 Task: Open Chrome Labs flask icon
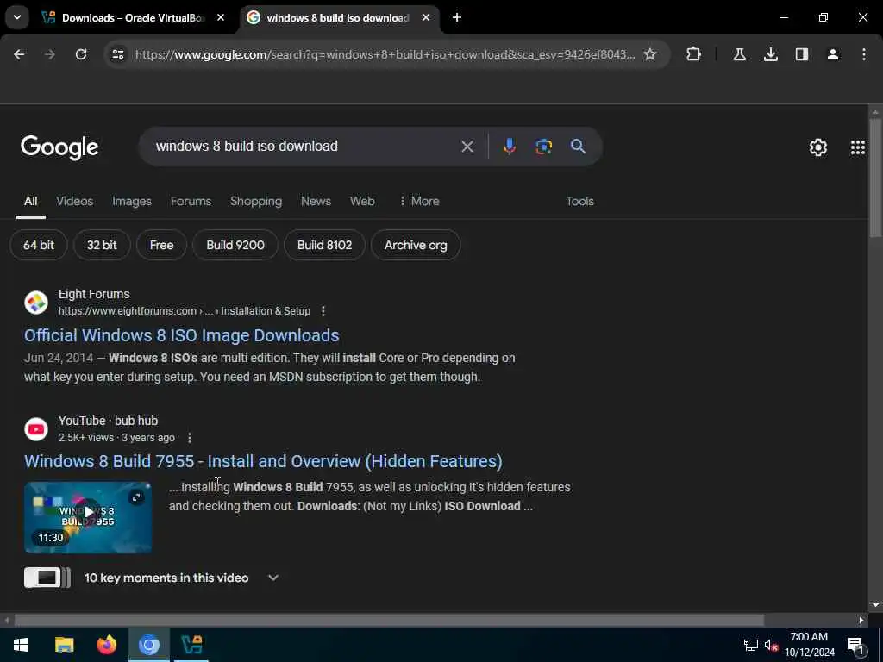click(x=739, y=54)
